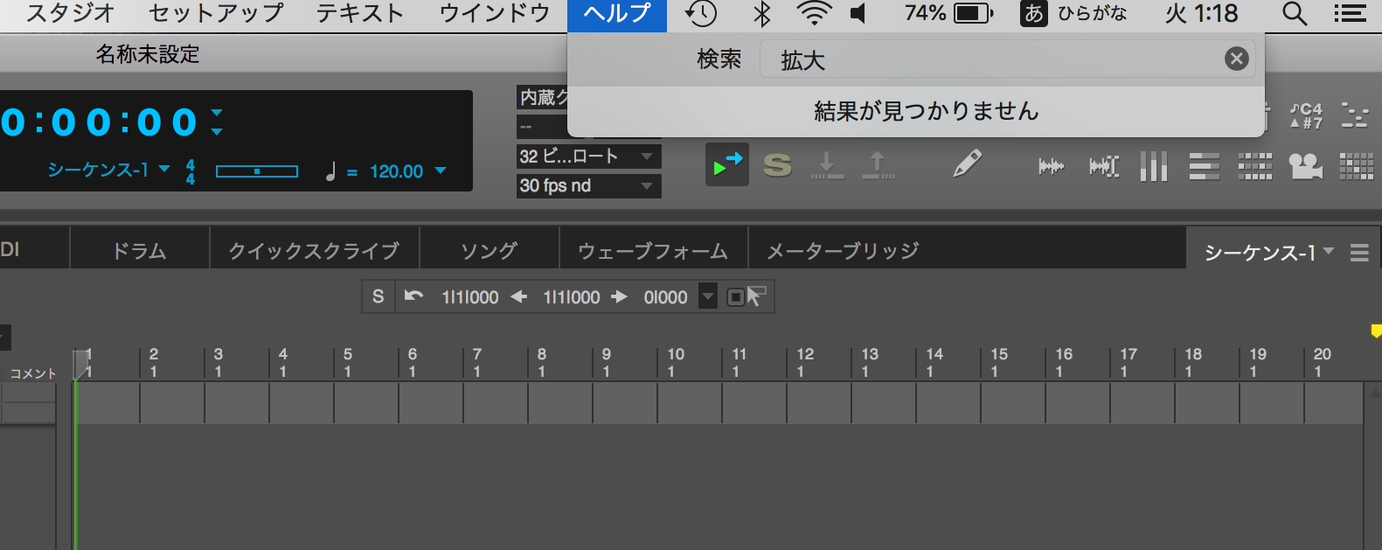Image resolution: width=1382 pixels, height=550 pixels.
Task: Open the horizontal tracks overview icon
Action: [1204, 166]
